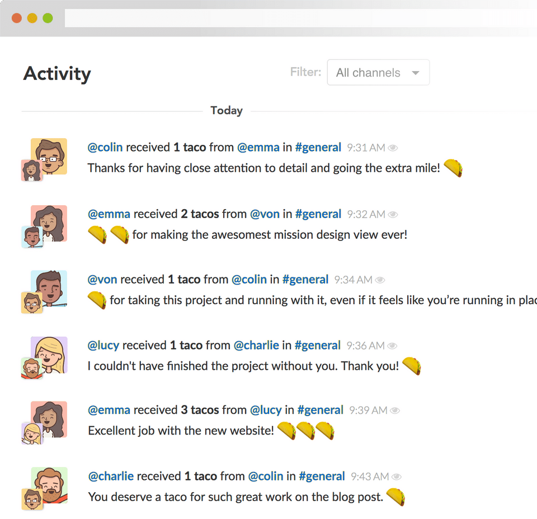
Task: Click the taco emoji in von's 9:34 AM message
Action: click(x=97, y=300)
